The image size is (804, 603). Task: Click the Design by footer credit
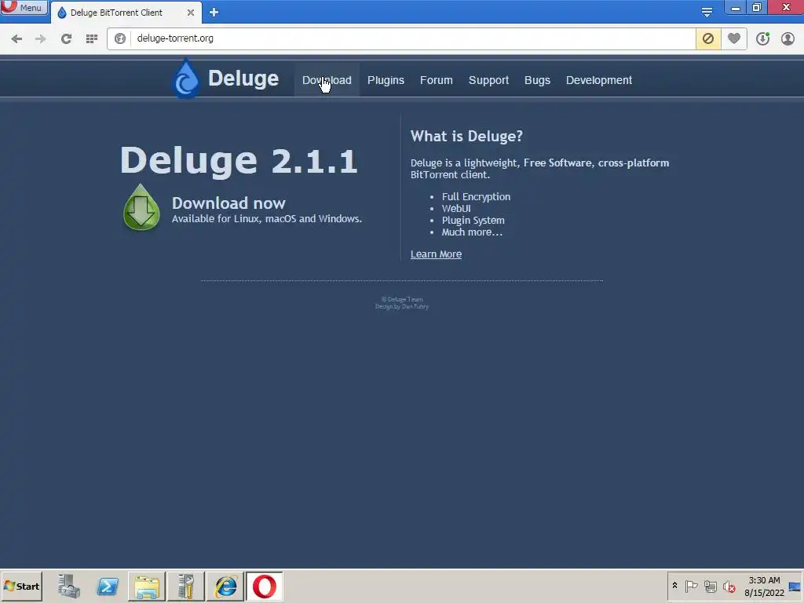[x=402, y=306]
